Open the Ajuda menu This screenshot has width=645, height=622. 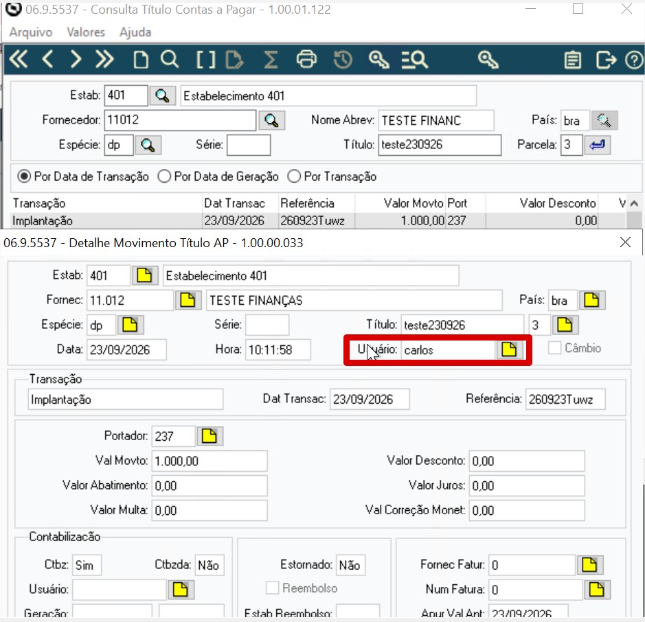click(x=135, y=32)
